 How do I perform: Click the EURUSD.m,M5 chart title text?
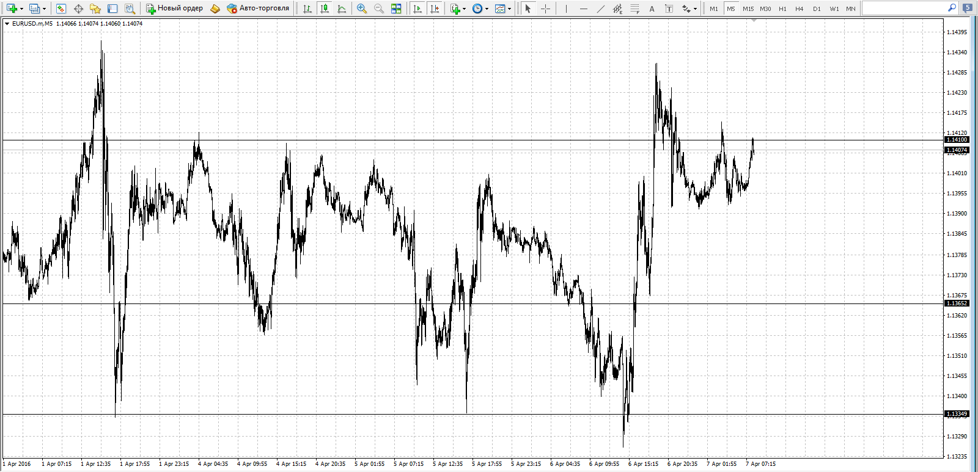(x=32, y=24)
